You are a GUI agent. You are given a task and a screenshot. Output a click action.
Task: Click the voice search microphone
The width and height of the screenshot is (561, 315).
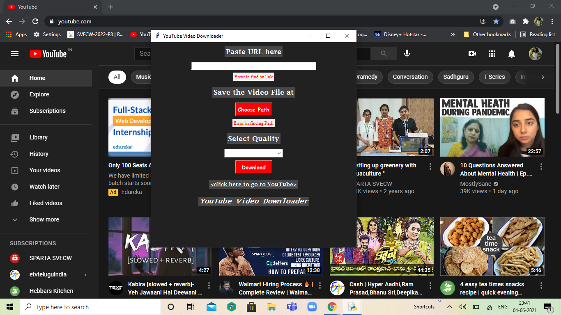point(407,53)
